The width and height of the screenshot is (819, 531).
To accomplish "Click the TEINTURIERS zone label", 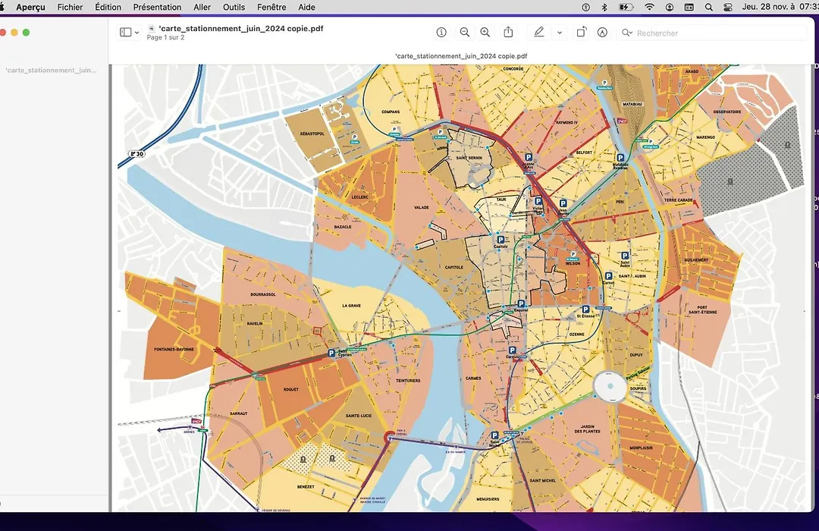I will (408, 381).
